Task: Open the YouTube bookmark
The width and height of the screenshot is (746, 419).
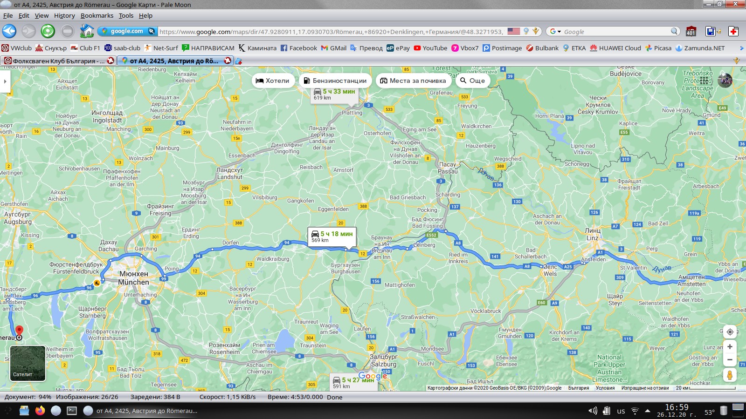Action: pyautogui.click(x=430, y=48)
